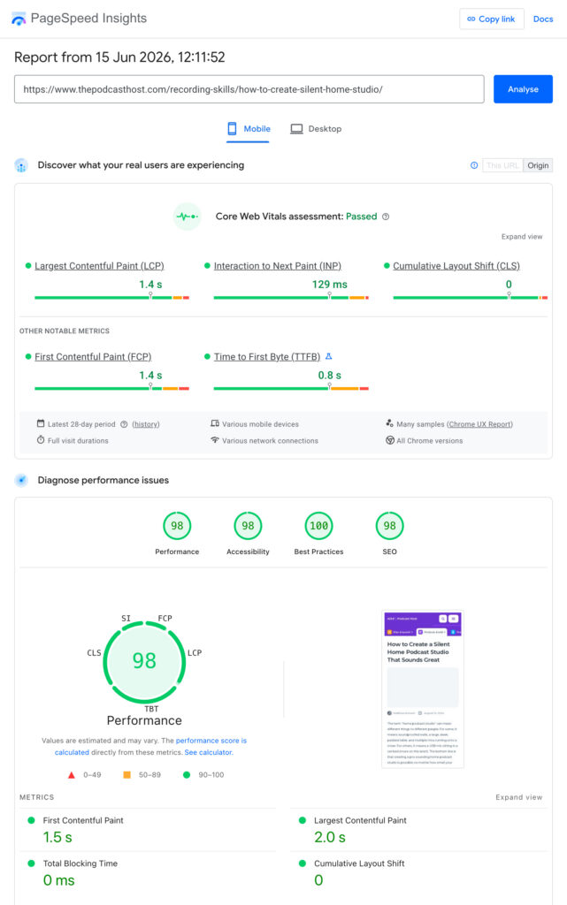Click the 129 ms INP value

pyautogui.click(x=330, y=285)
